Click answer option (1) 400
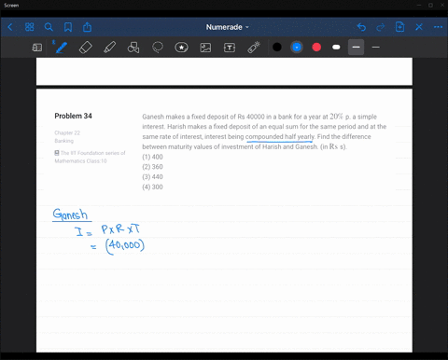The width and height of the screenshot is (448, 360). coord(152,157)
